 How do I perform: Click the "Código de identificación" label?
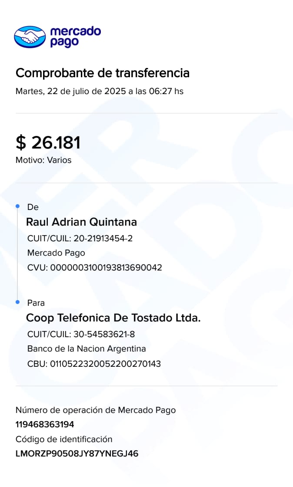tap(64, 439)
